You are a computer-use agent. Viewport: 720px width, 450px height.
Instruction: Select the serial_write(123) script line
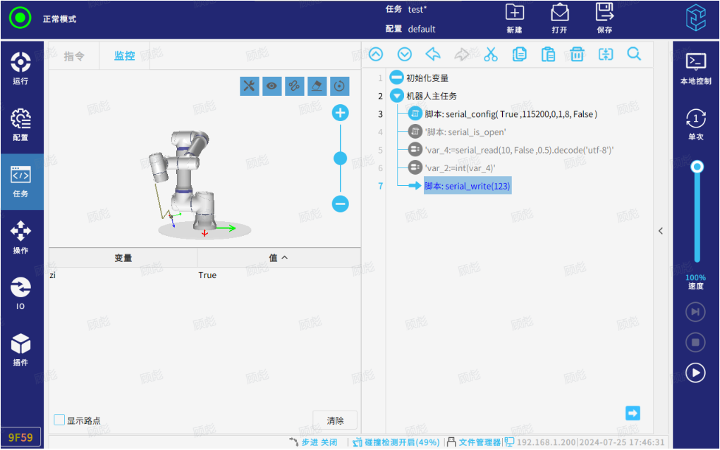[467, 186]
